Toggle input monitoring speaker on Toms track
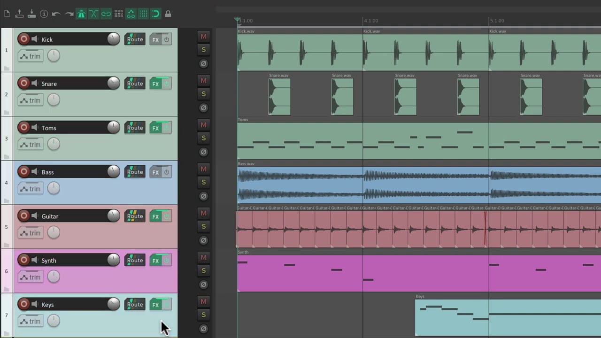The image size is (601, 338). [x=35, y=127]
